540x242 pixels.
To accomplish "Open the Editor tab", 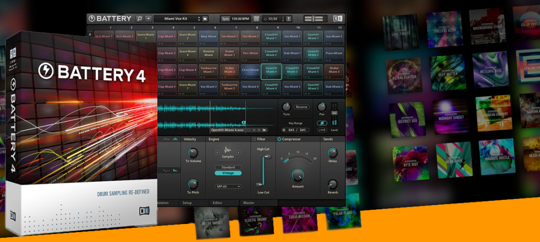I will (217, 202).
